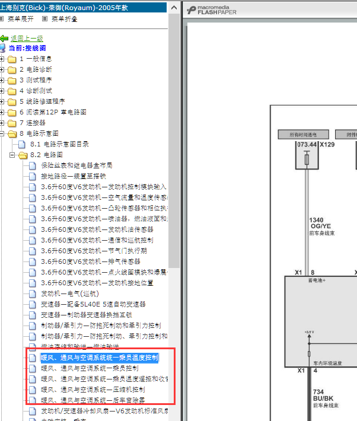This screenshot has width=357, height=421.
Task: Open 3.6升60度V6发动机—点火线圈模块 item
Action: [104, 272]
